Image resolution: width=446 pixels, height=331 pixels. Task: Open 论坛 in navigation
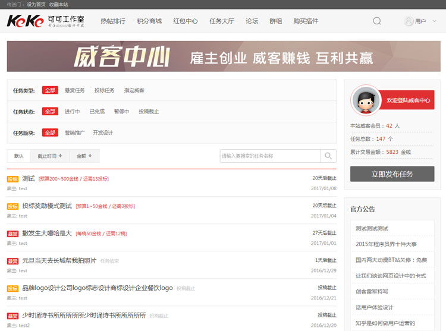click(252, 21)
